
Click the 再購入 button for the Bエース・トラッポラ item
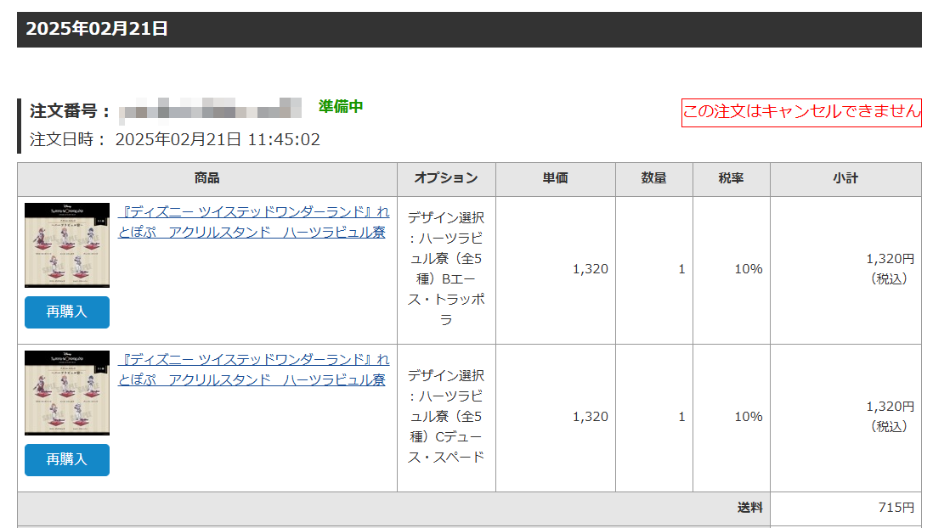click(x=66, y=312)
